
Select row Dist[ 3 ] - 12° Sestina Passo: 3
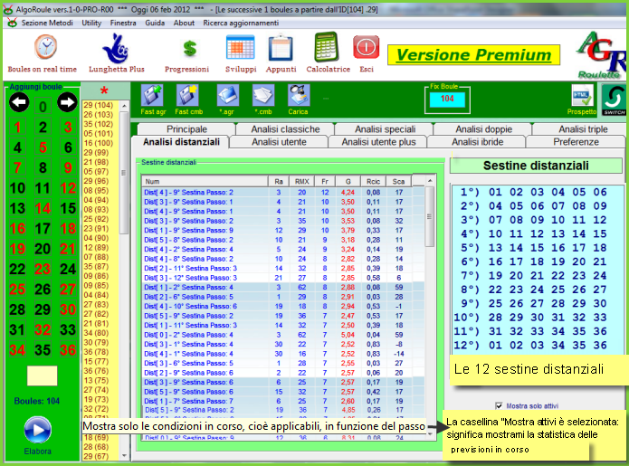click(283, 278)
